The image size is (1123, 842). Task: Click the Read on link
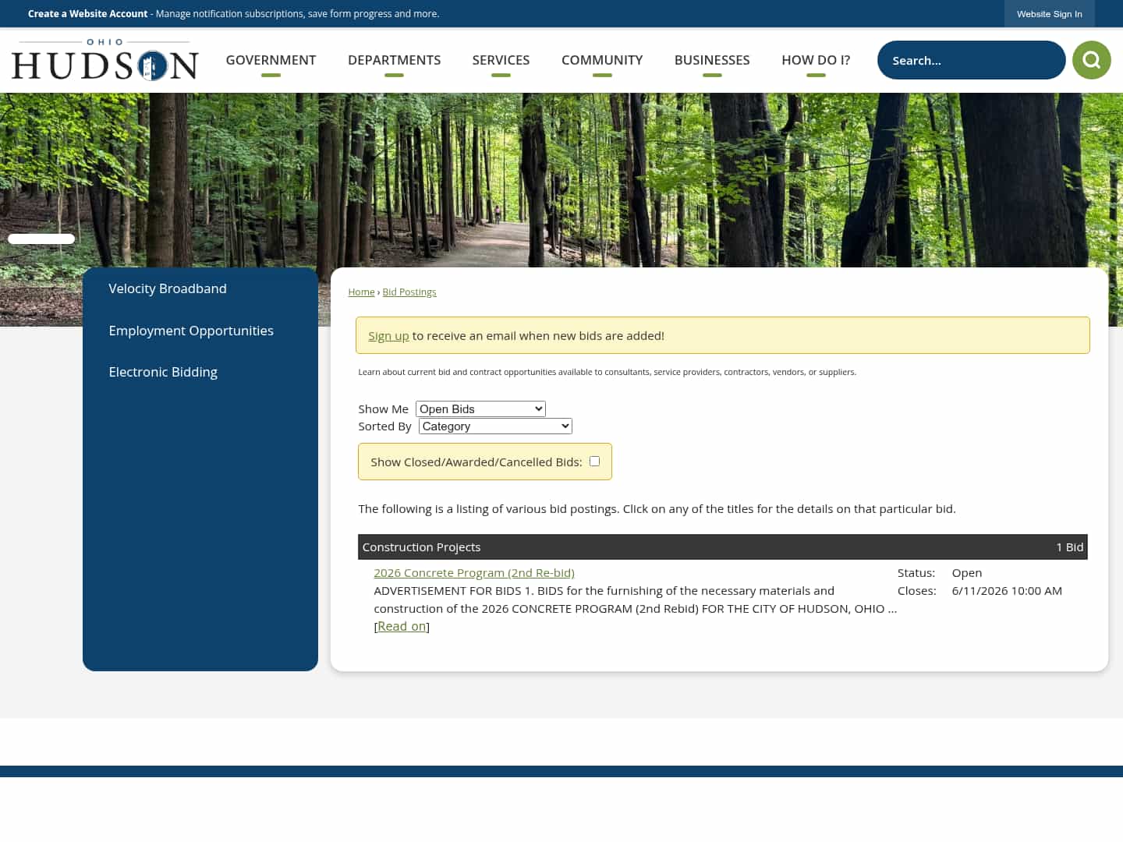point(402,626)
